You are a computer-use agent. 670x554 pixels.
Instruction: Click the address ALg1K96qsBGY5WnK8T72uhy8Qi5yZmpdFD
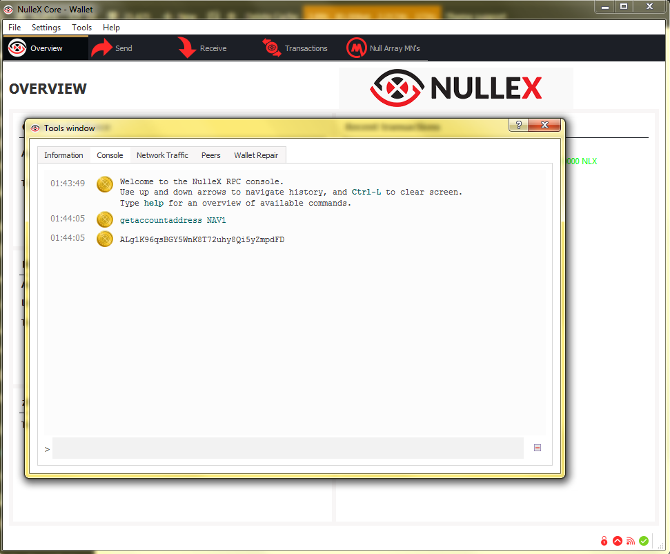(202, 239)
